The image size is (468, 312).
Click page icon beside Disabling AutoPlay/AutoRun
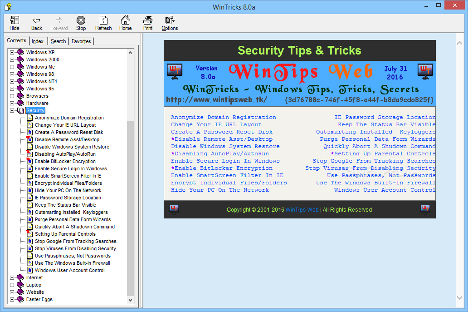pos(29,154)
